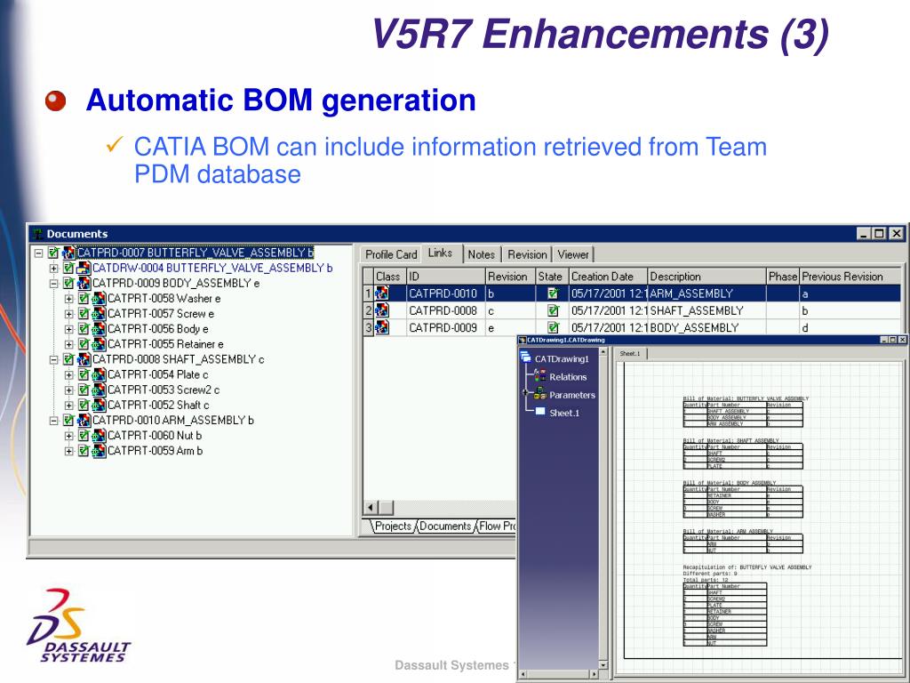Expand the Parameters node in CATDrawing1 tree
The height and width of the screenshot is (683, 910).
click(x=525, y=392)
